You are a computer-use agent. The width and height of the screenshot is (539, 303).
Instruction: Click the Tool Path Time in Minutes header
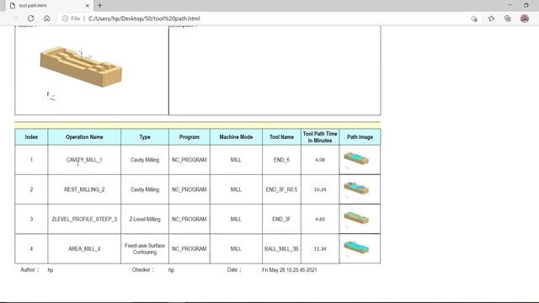pyautogui.click(x=320, y=136)
